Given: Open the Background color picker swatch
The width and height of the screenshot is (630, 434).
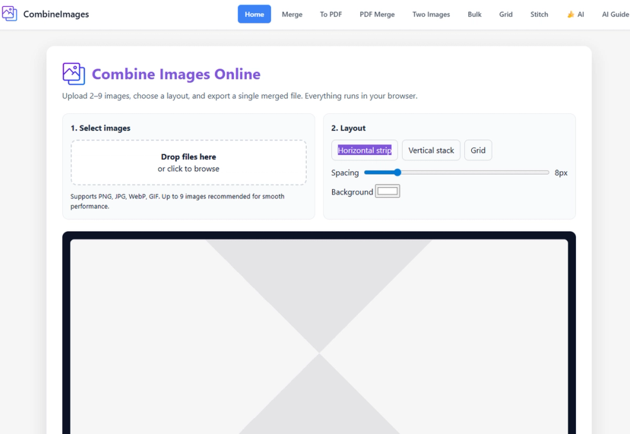Looking at the screenshot, I should click(387, 191).
